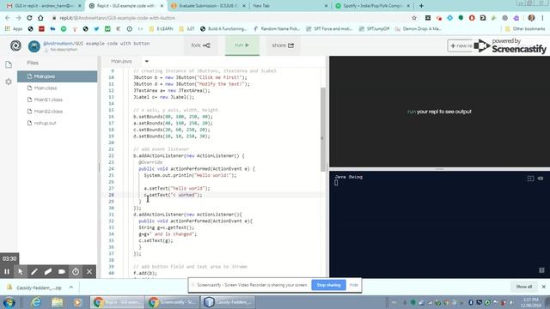
Task: Open the Apps bookmarks shortcut
Action: coord(14,28)
